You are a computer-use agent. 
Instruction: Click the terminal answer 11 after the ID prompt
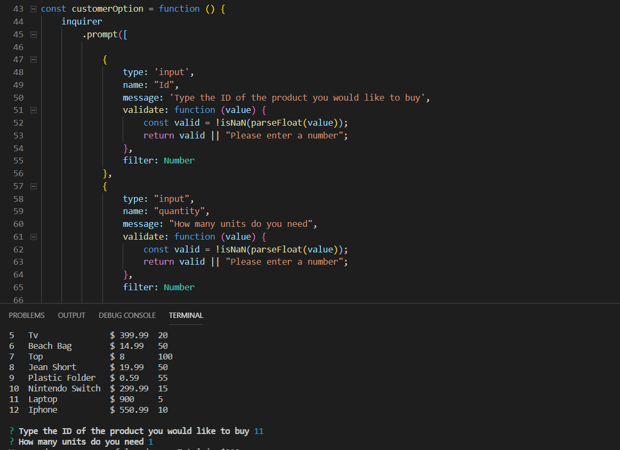(x=259, y=431)
